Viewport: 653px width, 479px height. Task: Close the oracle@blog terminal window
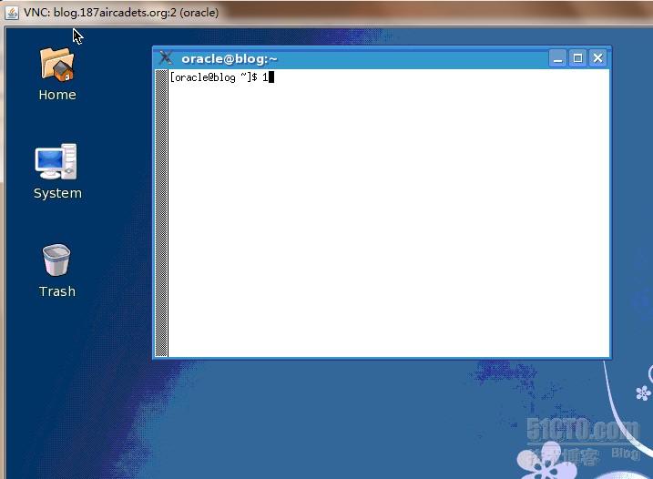click(x=597, y=58)
